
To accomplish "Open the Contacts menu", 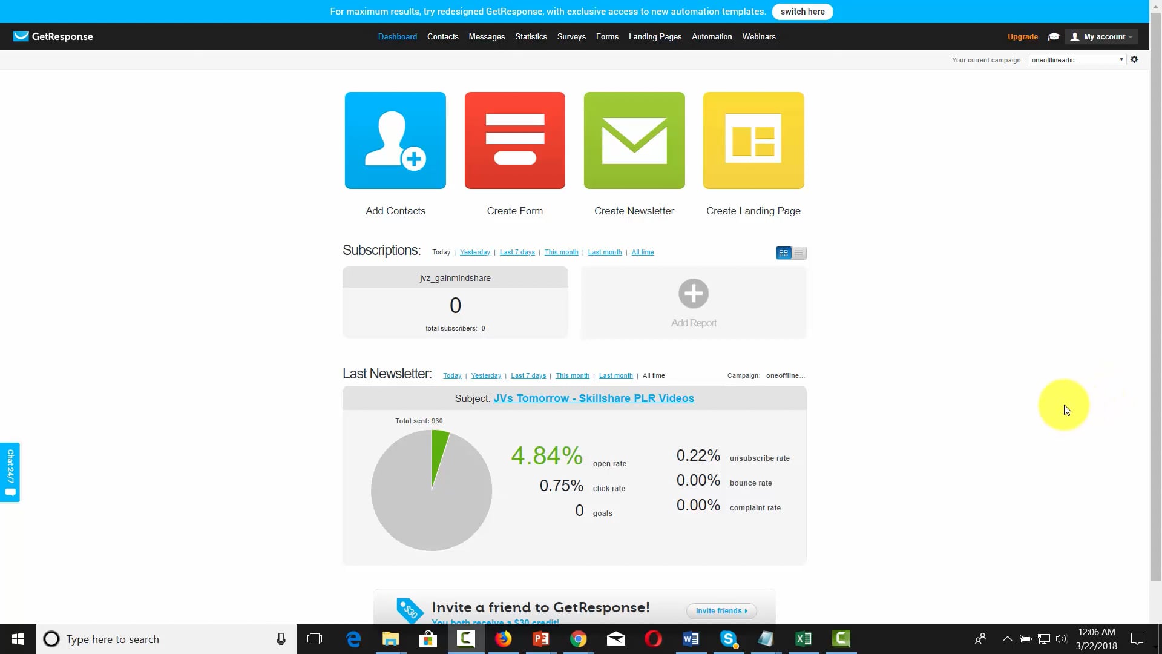I will pyautogui.click(x=443, y=37).
